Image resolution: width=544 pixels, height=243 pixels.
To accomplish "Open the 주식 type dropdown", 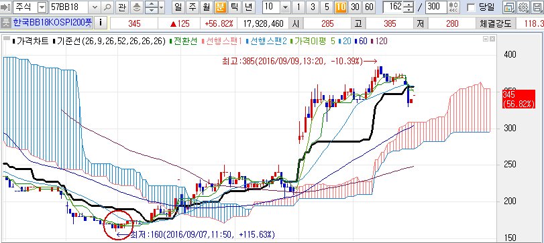I will [x=41, y=7].
